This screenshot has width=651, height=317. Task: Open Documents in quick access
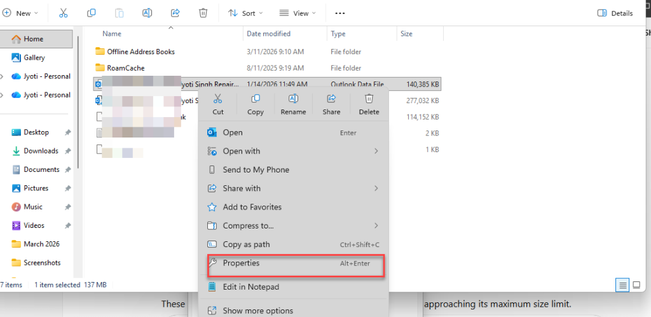[36, 169]
